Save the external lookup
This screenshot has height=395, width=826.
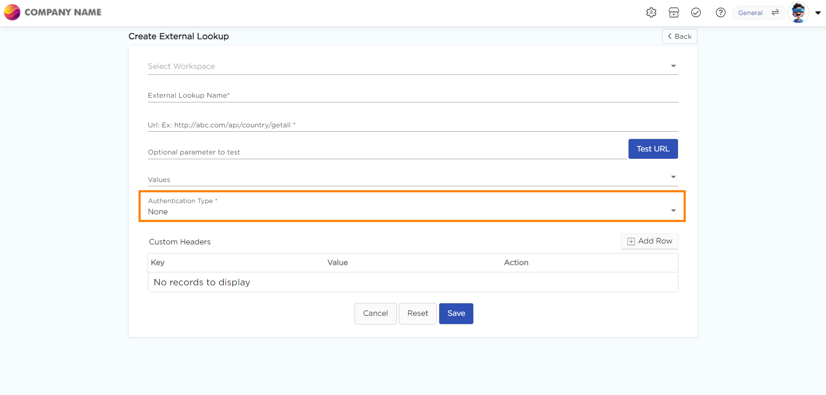coord(456,314)
